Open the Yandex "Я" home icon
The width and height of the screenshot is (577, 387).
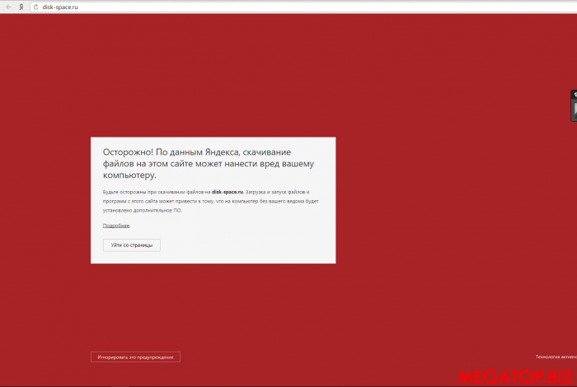click(21, 7)
